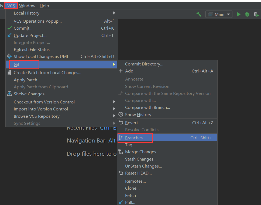Choose Show Local Changes as UML

click(62, 57)
